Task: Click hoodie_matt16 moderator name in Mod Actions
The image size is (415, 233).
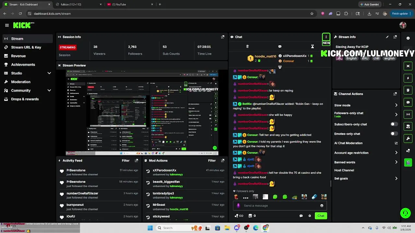Action: pos(179,209)
